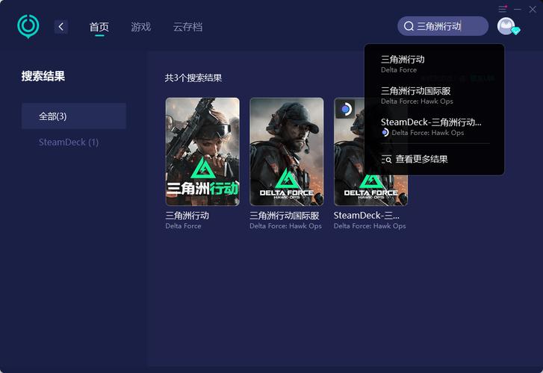Click the Delta Force subtitle under first cover
The height and width of the screenshot is (373, 543).
pos(183,226)
